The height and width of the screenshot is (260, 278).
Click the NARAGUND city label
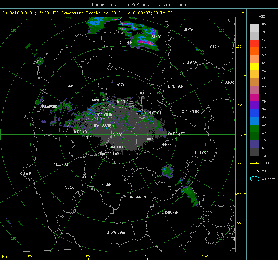(x=104, y=115)
